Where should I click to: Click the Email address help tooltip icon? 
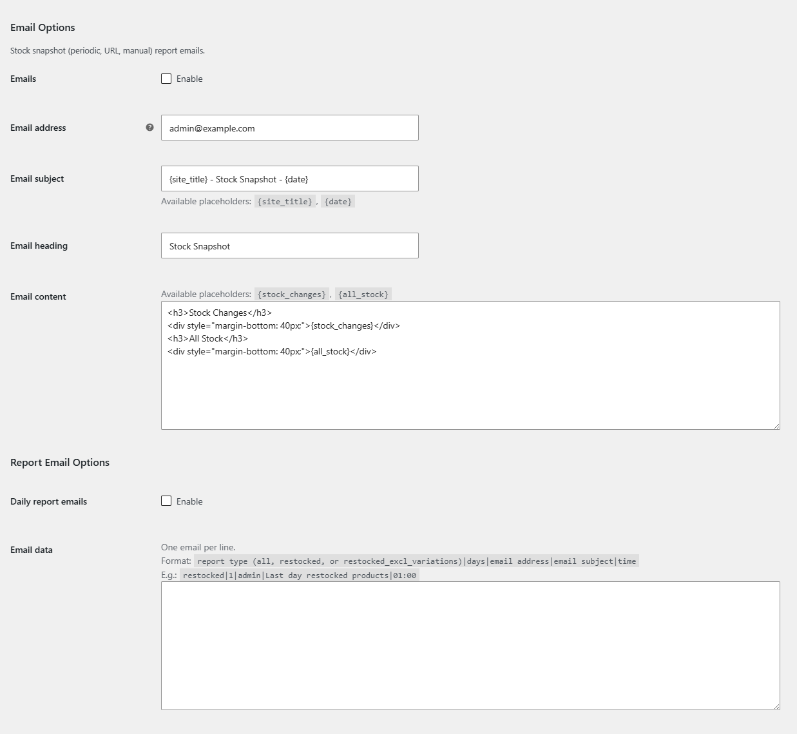click(149, 128)
